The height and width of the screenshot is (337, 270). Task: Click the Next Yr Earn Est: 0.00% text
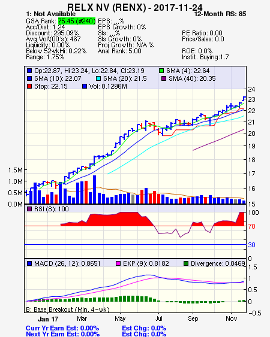click(x=63, y=334)
